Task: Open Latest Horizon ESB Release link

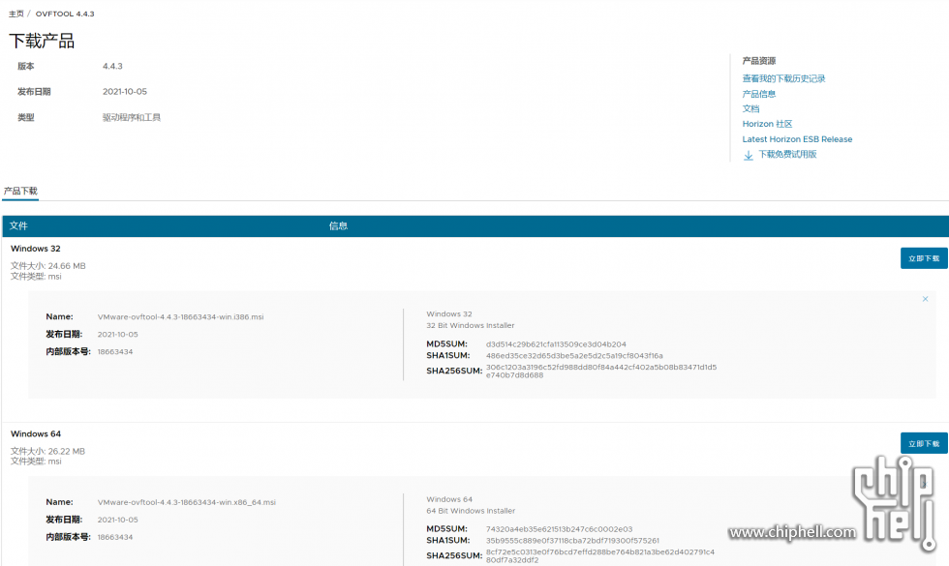Action: coord(797,139)
